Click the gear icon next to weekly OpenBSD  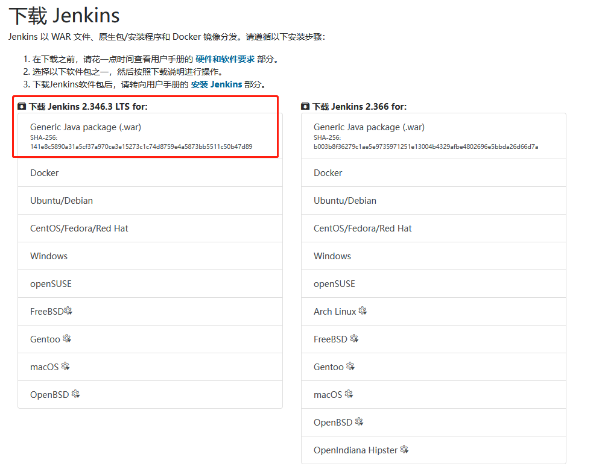pyautogui.click(x=359, y=422)
